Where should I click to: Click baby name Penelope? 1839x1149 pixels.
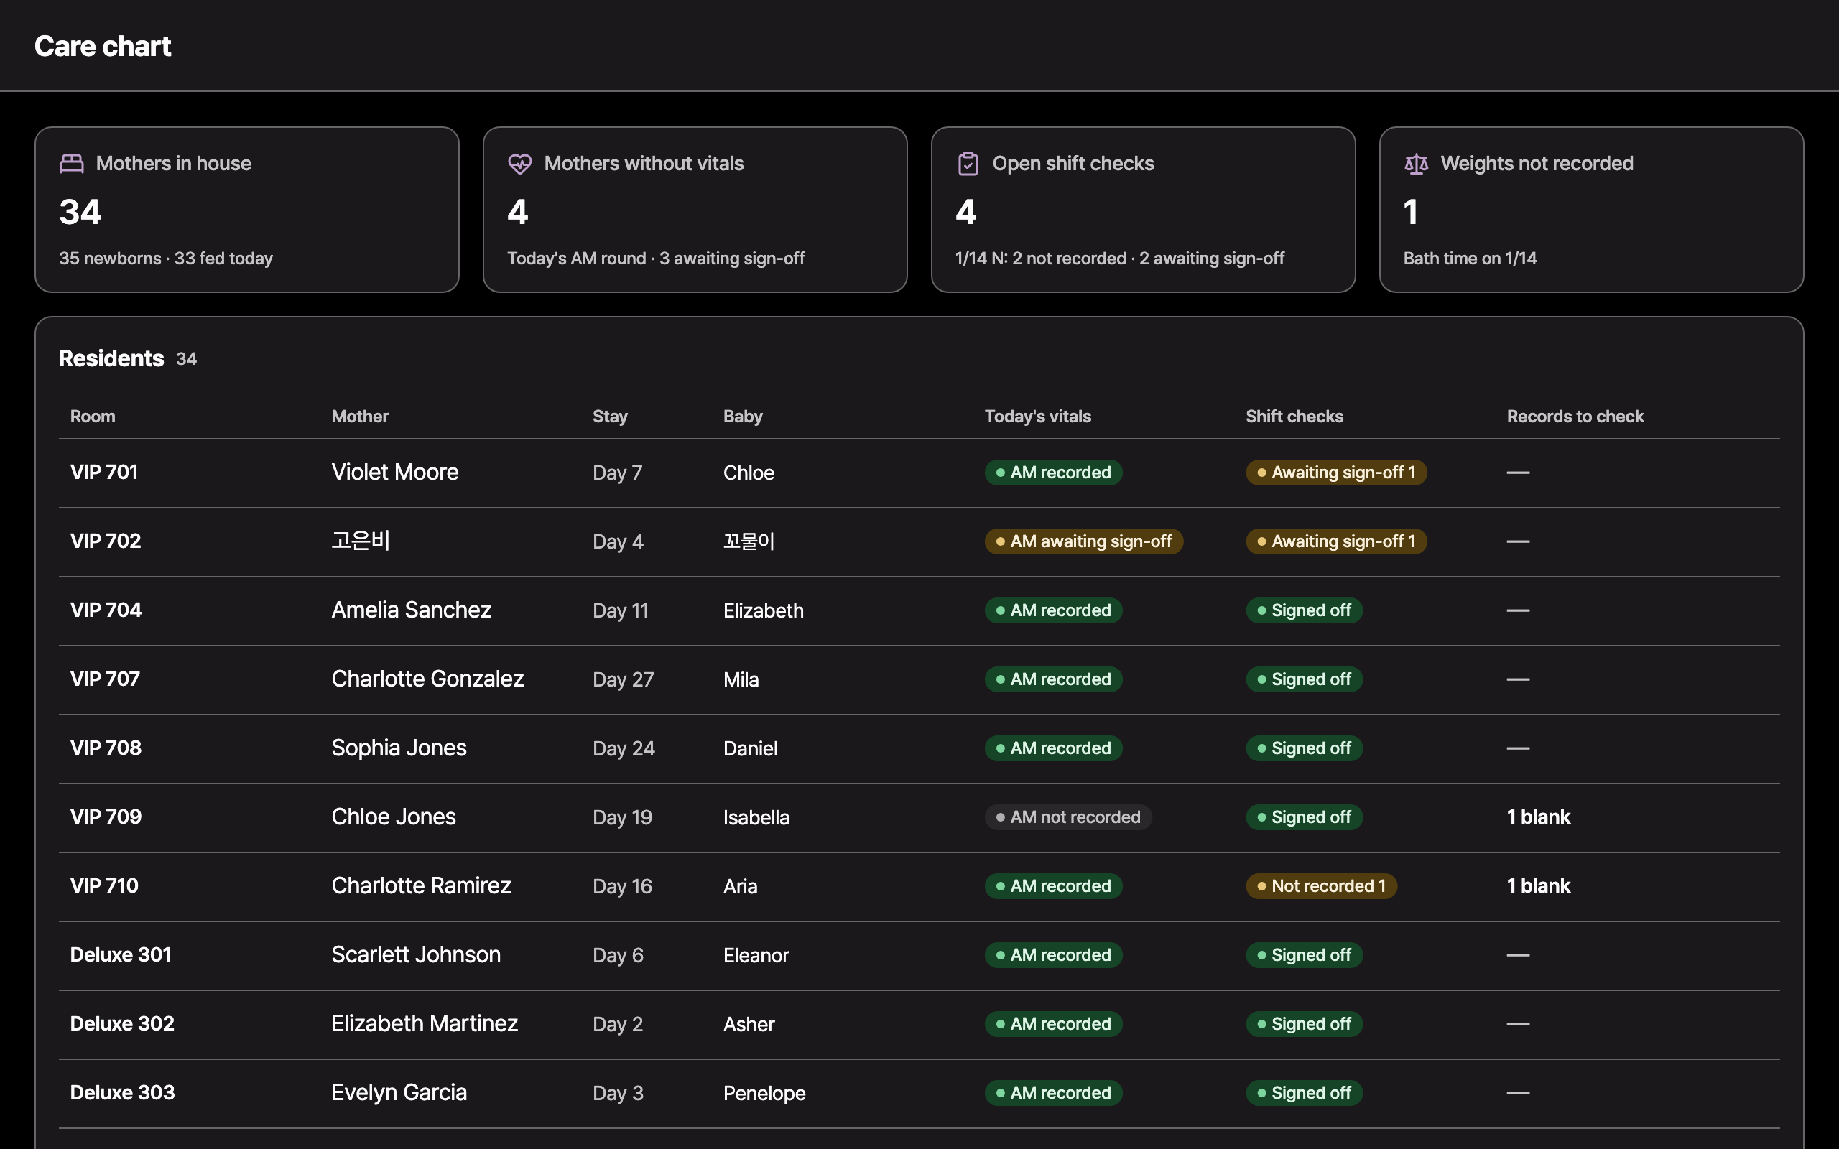click(764, 1094)
